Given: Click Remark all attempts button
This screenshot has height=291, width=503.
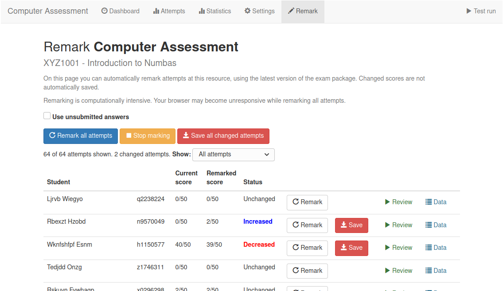Looking at the screenshot, I should coord(81,136).
